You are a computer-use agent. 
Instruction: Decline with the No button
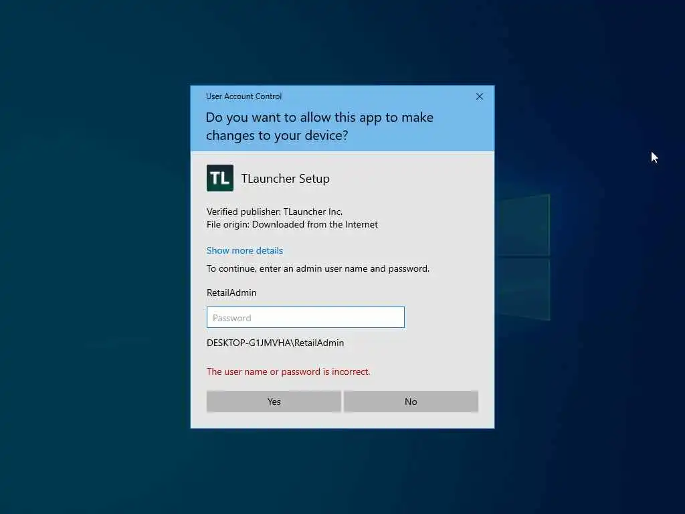pyautogui.click(x=411, y=402)
